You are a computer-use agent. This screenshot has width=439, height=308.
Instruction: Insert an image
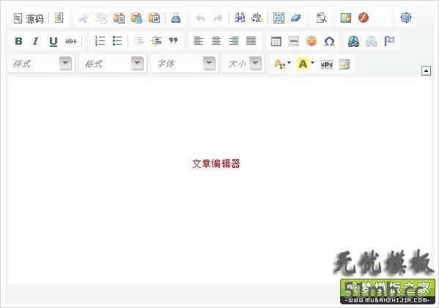(x=346, y=18)
